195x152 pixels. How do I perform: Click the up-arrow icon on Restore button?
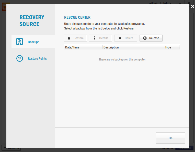pos(69,38)
